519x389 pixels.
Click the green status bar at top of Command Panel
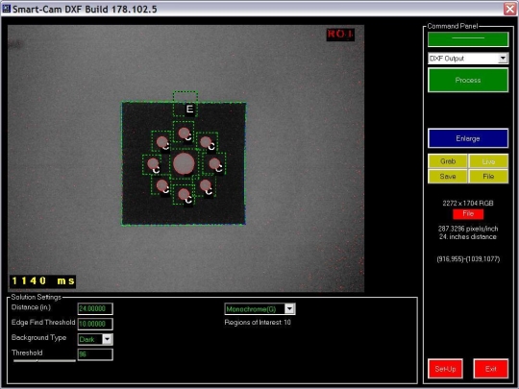click(x=468, y=39)
